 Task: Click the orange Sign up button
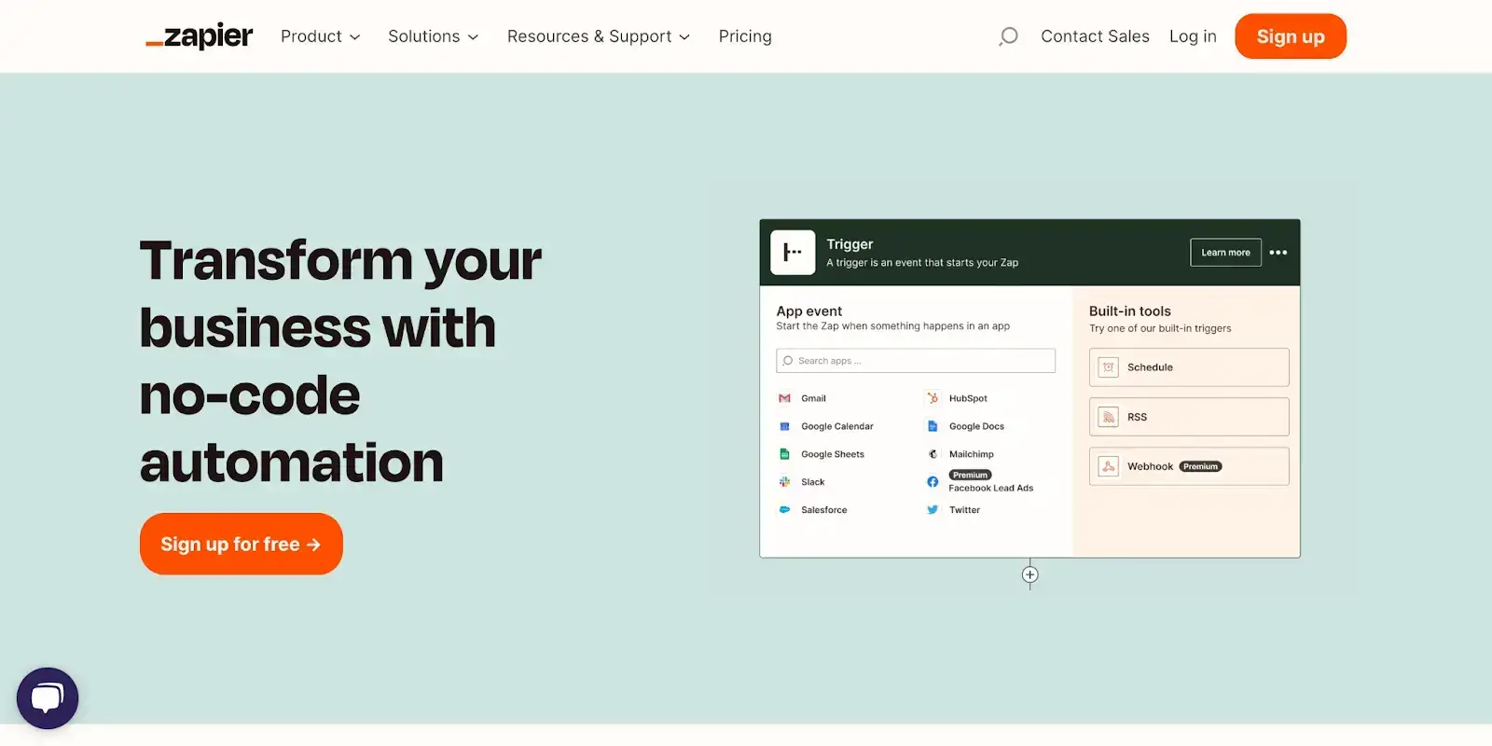tap(1291, 36)
